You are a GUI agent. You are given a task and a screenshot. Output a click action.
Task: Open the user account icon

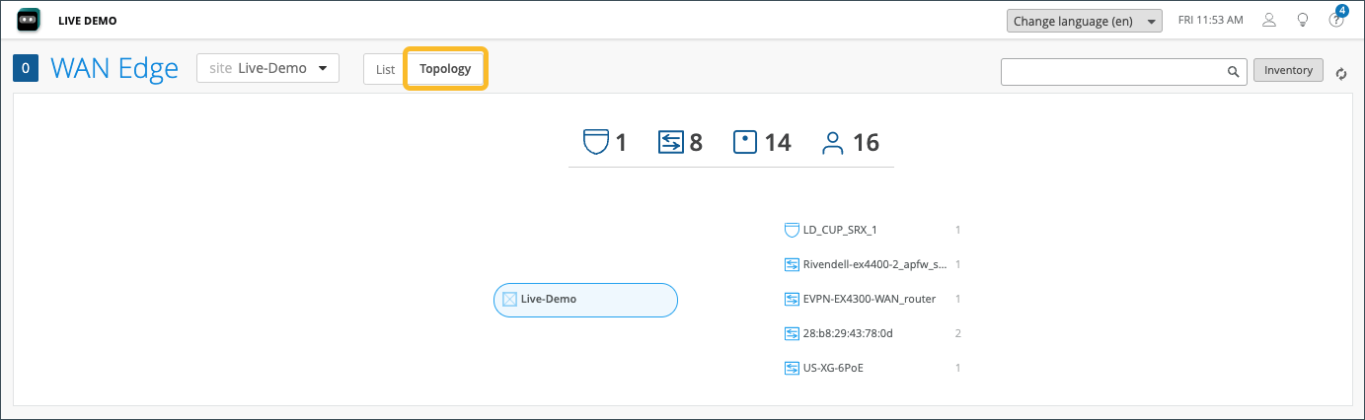pos(1269,20)
